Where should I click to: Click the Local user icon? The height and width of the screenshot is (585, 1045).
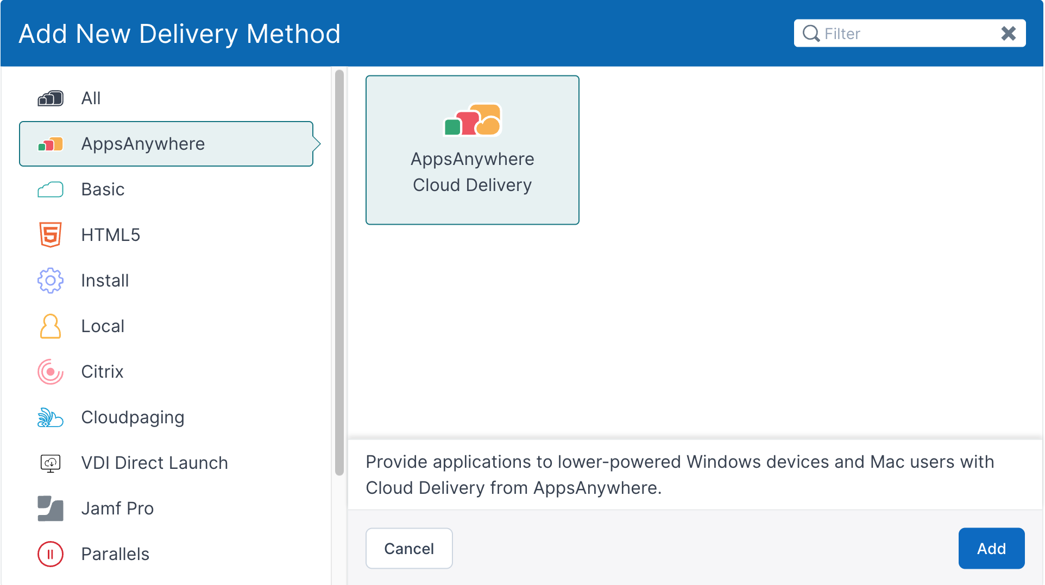tap(51, 326)
